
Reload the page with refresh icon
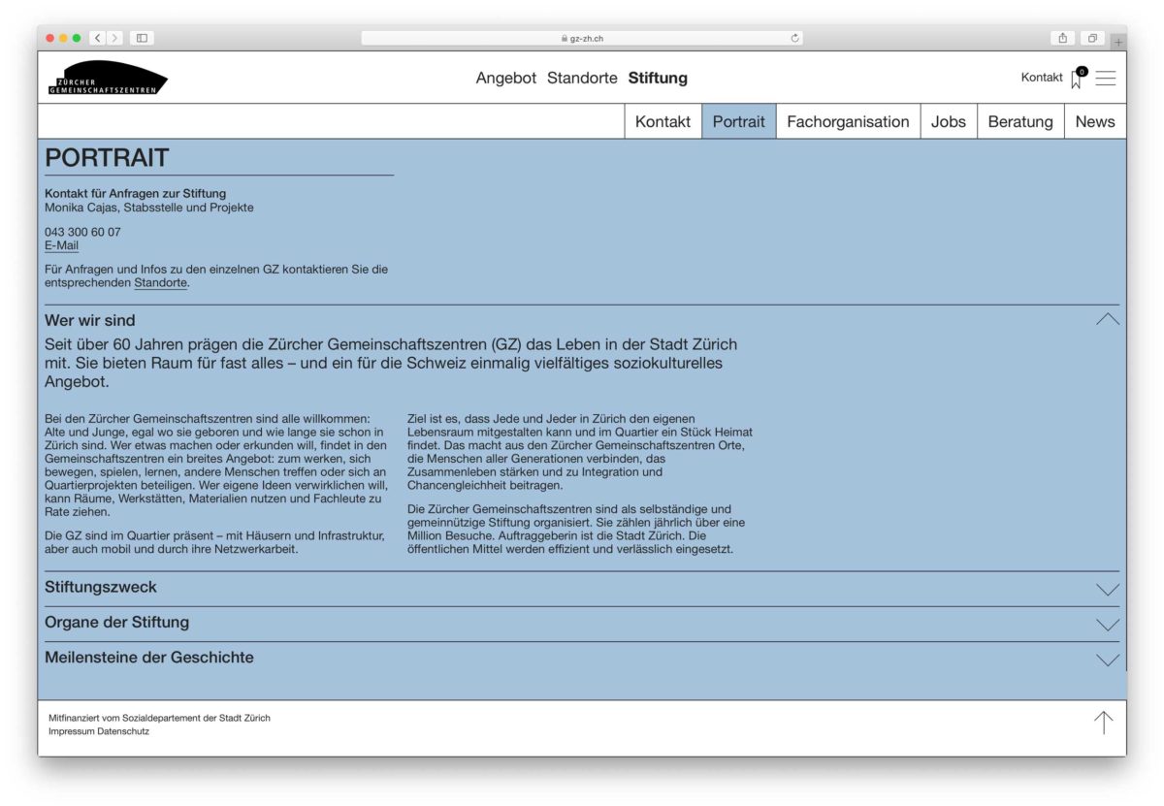click(795, 38)
